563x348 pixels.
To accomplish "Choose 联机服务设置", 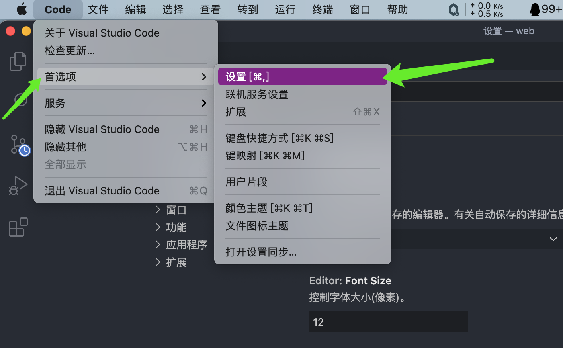I will (303, 94).
